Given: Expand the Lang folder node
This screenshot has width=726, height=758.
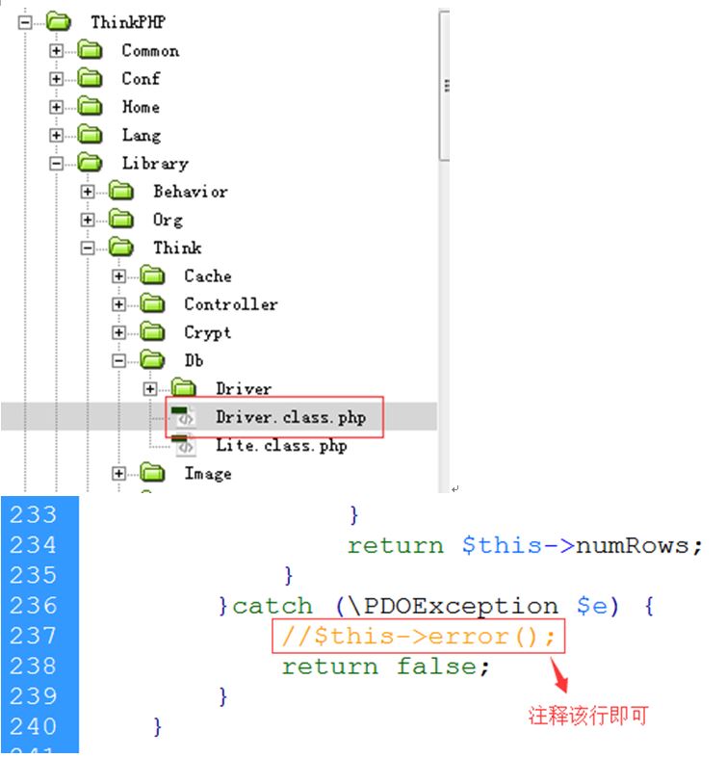Looking at the screenshot, I should pyautogui.click(x=57, y=135).
